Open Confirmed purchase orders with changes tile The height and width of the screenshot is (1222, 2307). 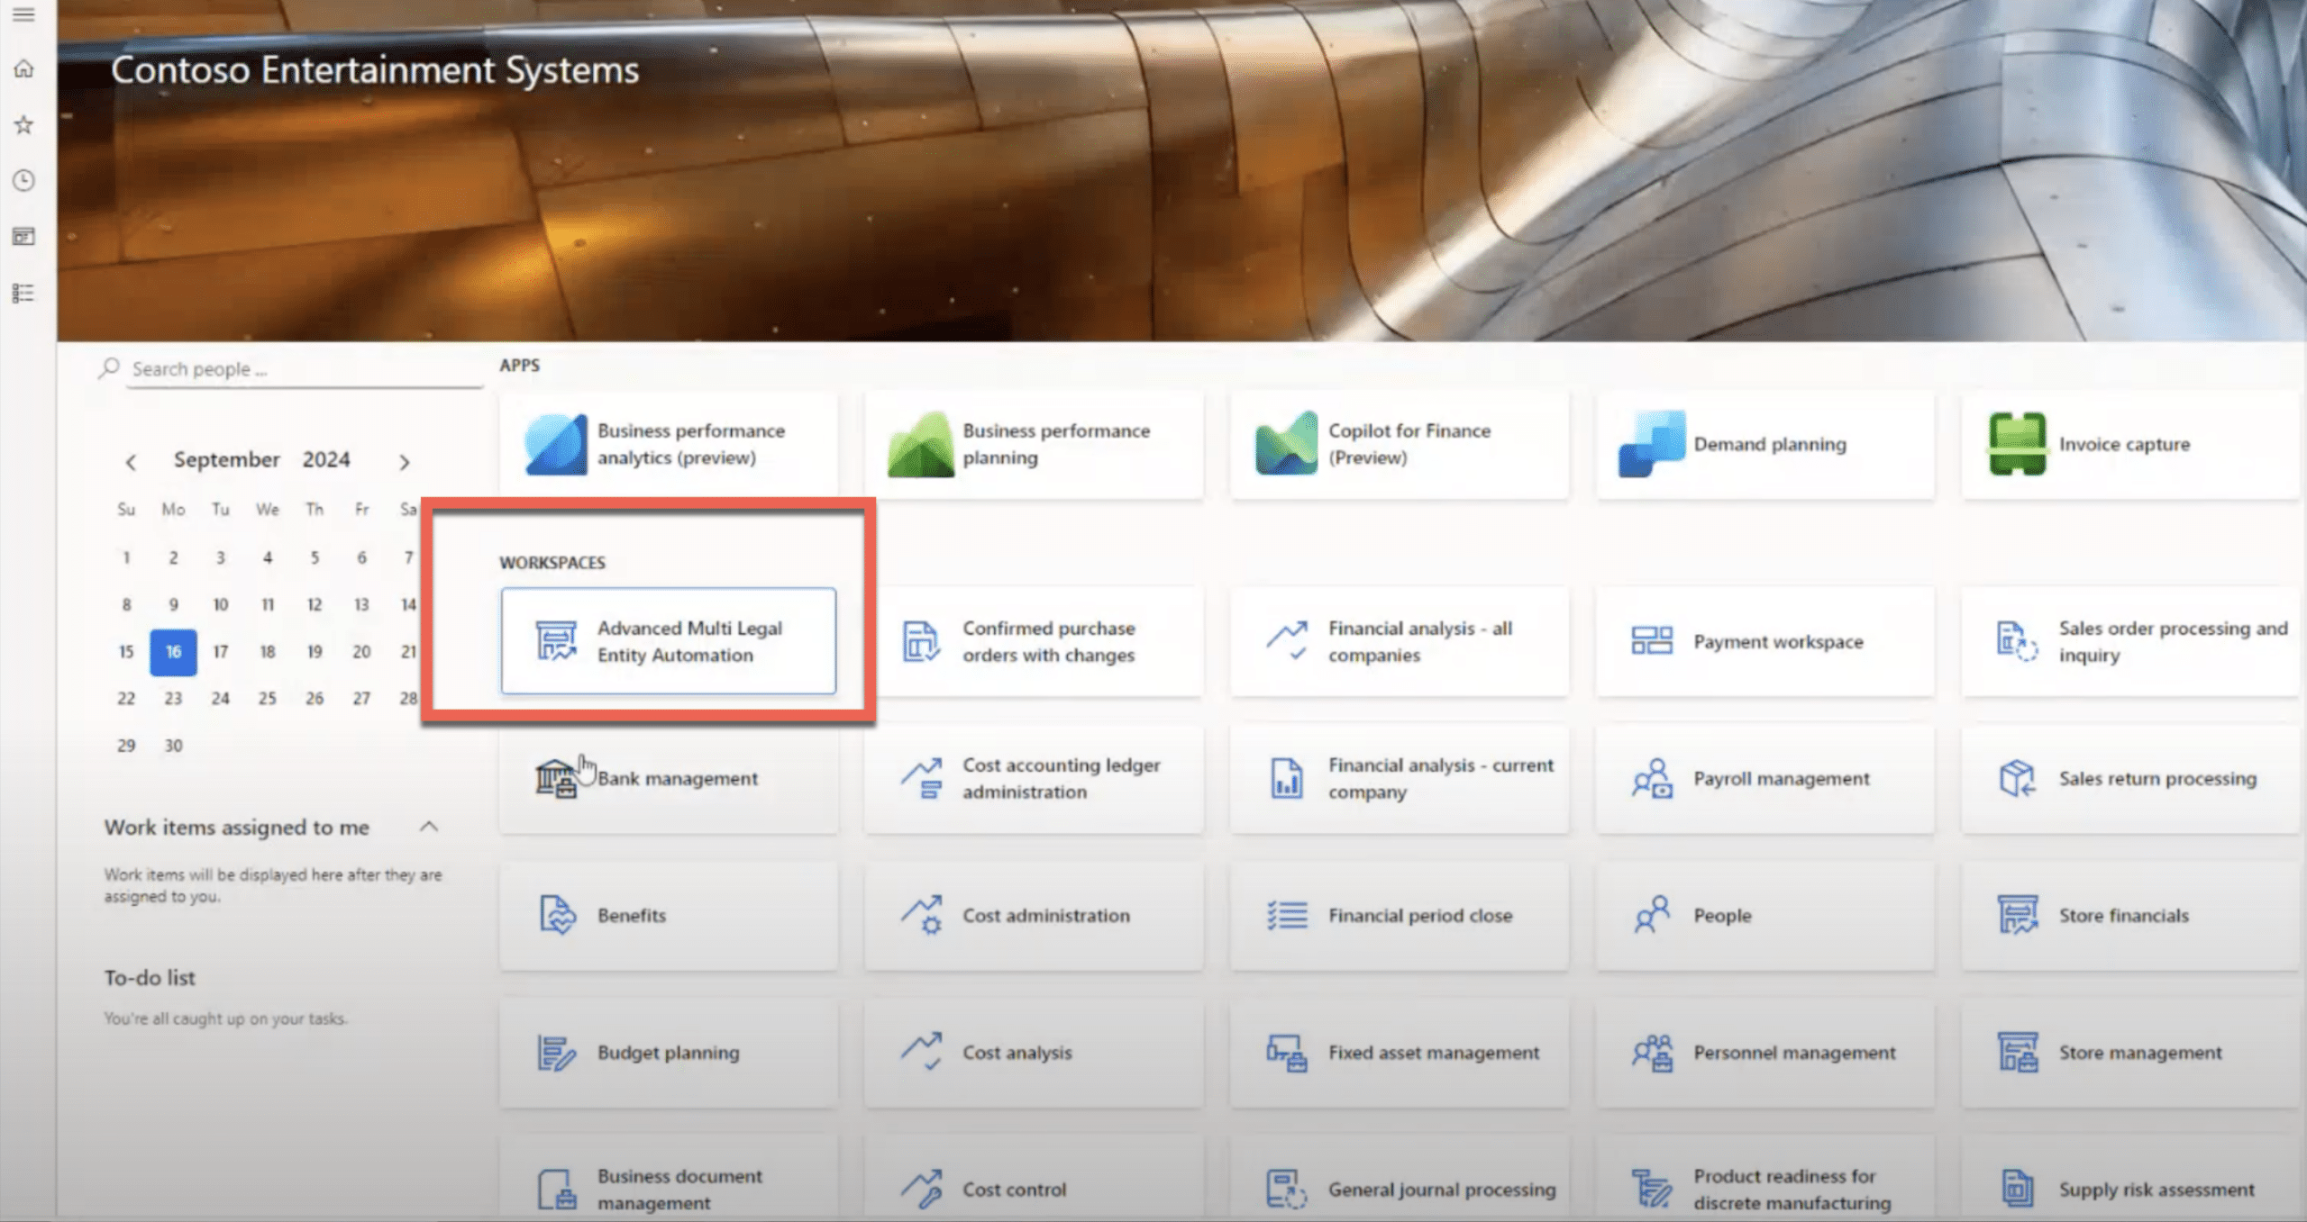point(1034,641)
